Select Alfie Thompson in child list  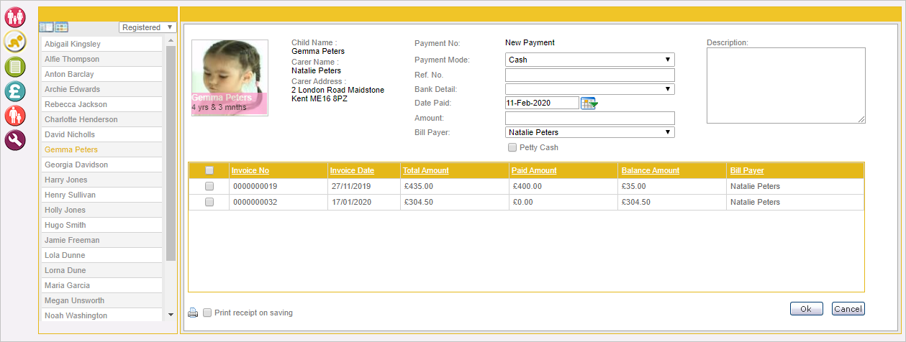tap(101, 59)
